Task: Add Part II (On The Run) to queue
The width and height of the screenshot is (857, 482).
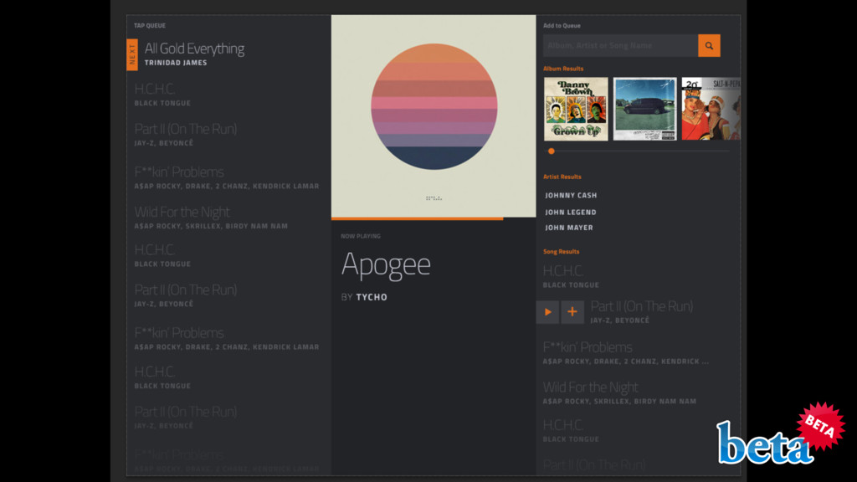Action: point(572,312)
